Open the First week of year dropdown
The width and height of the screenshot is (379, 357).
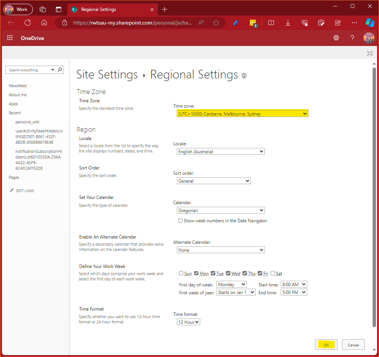(236, 292)
